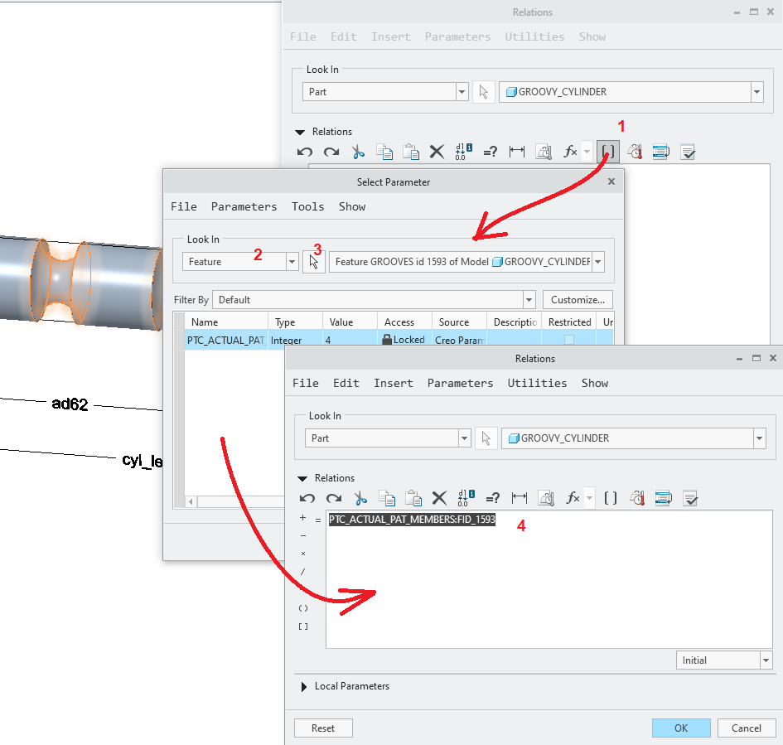This screenshot has width=783, height=745.
Task: Click the Value column header in parameter table
Action: coord(349,322)
